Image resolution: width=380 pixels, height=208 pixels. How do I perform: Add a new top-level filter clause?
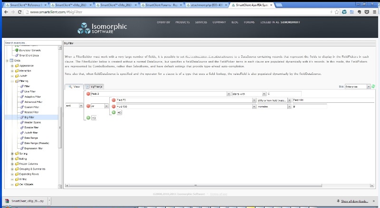click(x=88, y=118)
